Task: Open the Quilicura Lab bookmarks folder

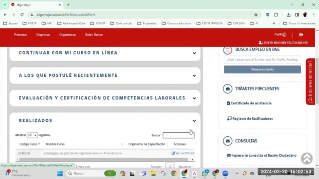Action: 121,23
